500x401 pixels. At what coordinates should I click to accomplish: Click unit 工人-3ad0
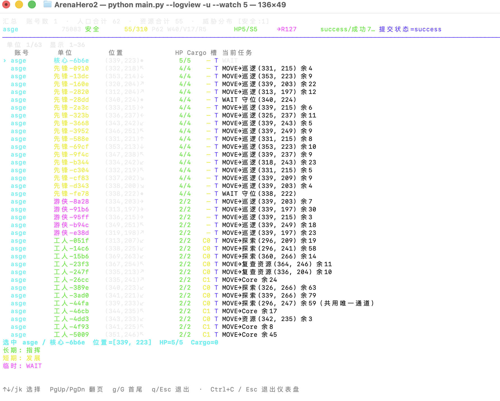point(71,295)
